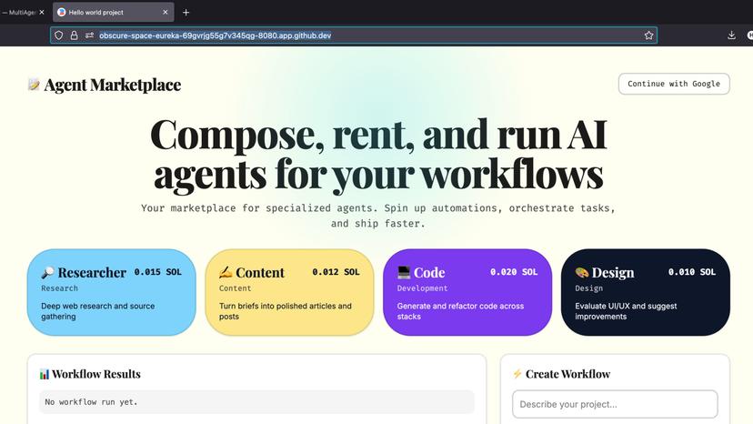Viewport: 753px width, 424px height.
Task: Click the 0.020 SOL price on the Code card
Action: (513, 272)
